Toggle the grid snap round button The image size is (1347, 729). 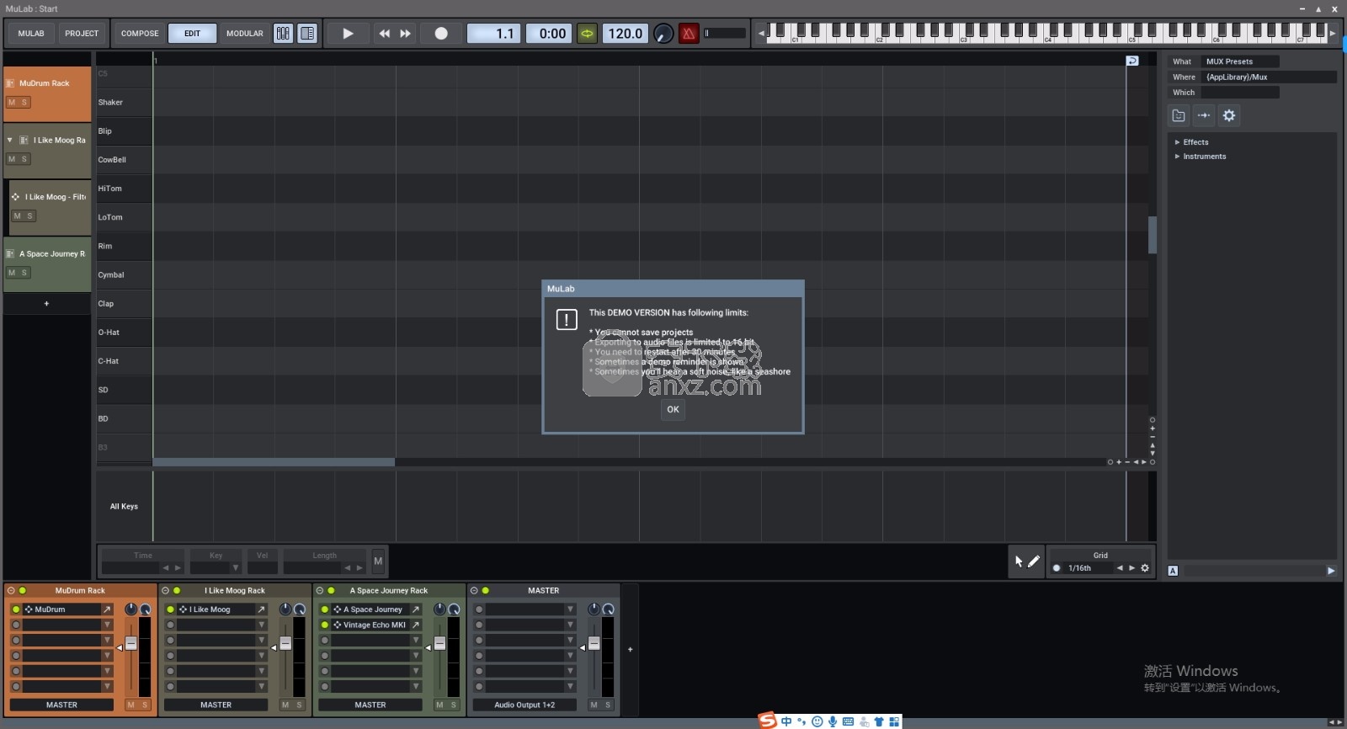pyautogui.click(x=1057, y=568)
